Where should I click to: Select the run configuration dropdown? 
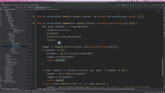coord(125,5)
